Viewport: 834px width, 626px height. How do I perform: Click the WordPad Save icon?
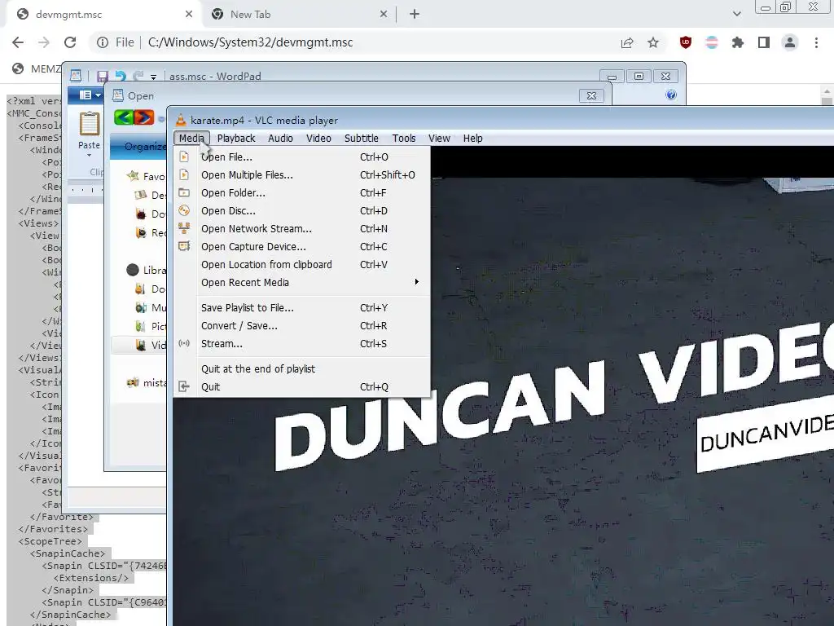pyautogui.click(x=103, y=76)
